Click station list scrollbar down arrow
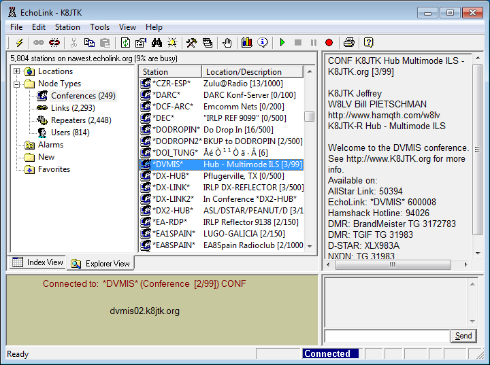The width and height of the screenshot is (490, 365). coord(310,246)
